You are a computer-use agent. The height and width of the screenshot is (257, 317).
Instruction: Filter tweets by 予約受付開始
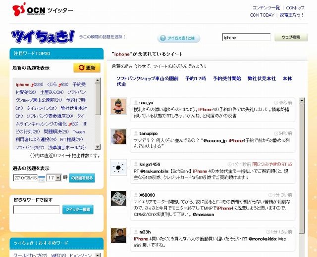(x=227, y=79)
